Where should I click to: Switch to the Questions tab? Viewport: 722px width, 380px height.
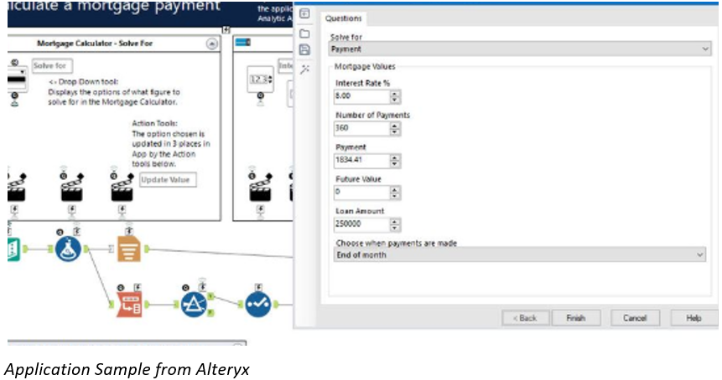343,18
